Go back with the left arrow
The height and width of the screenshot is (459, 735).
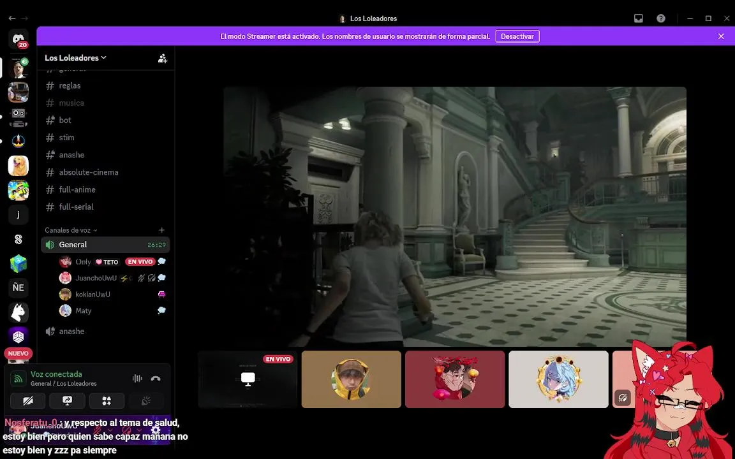tap(12, 18)
